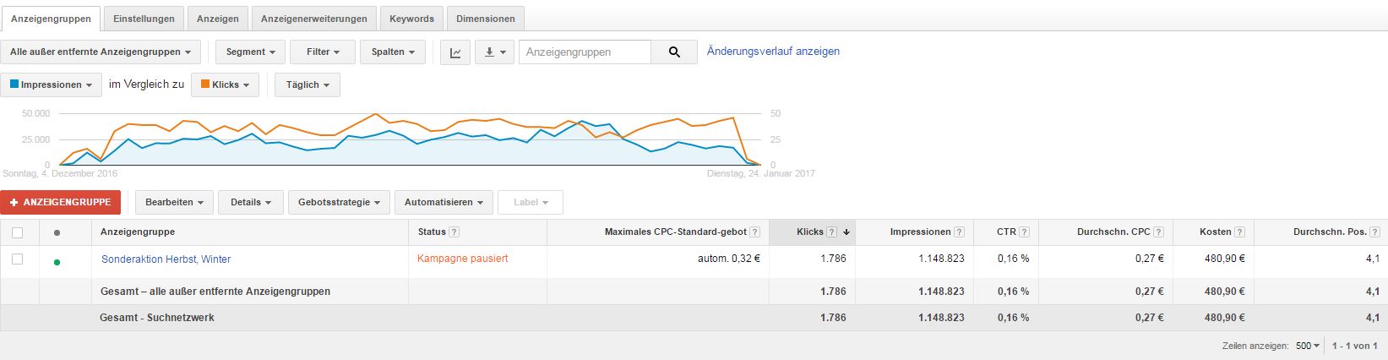Focus the Anzeigengruppen search field
This screenshot has width=1388, height=360.
(585, 52)
